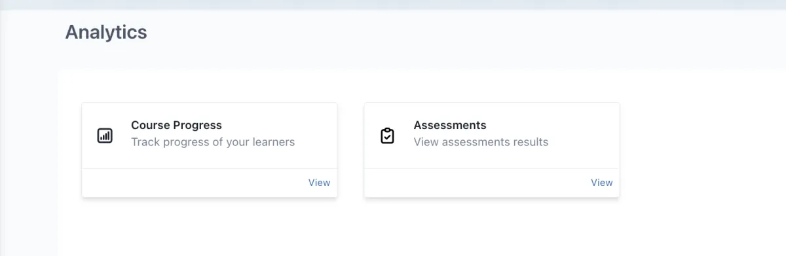This screenshot has width=786, height=256.
Task: Click the word 'results' in Assessments card
Action: [529, 141]
